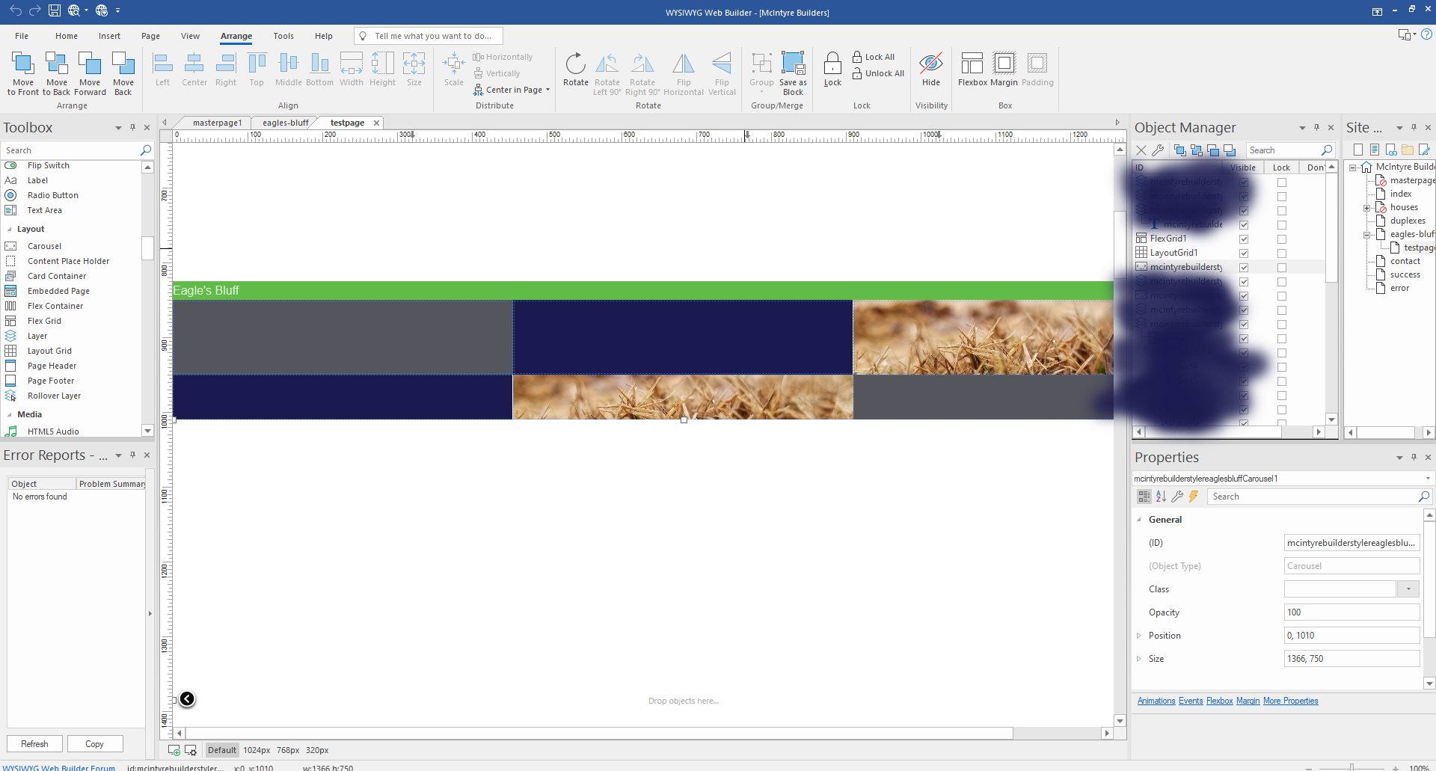Click the Rotate icon in the ribbon
Screen dimensions: 1436x771
pos(575,65)
